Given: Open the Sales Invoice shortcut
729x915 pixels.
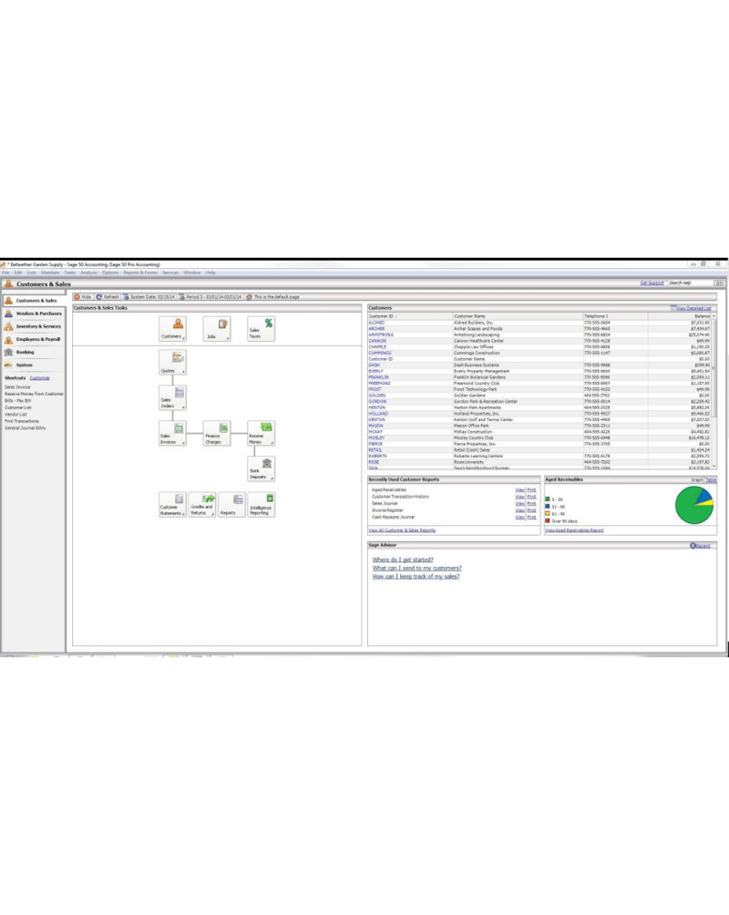Looking at the screenshot, I should point(17,387).
